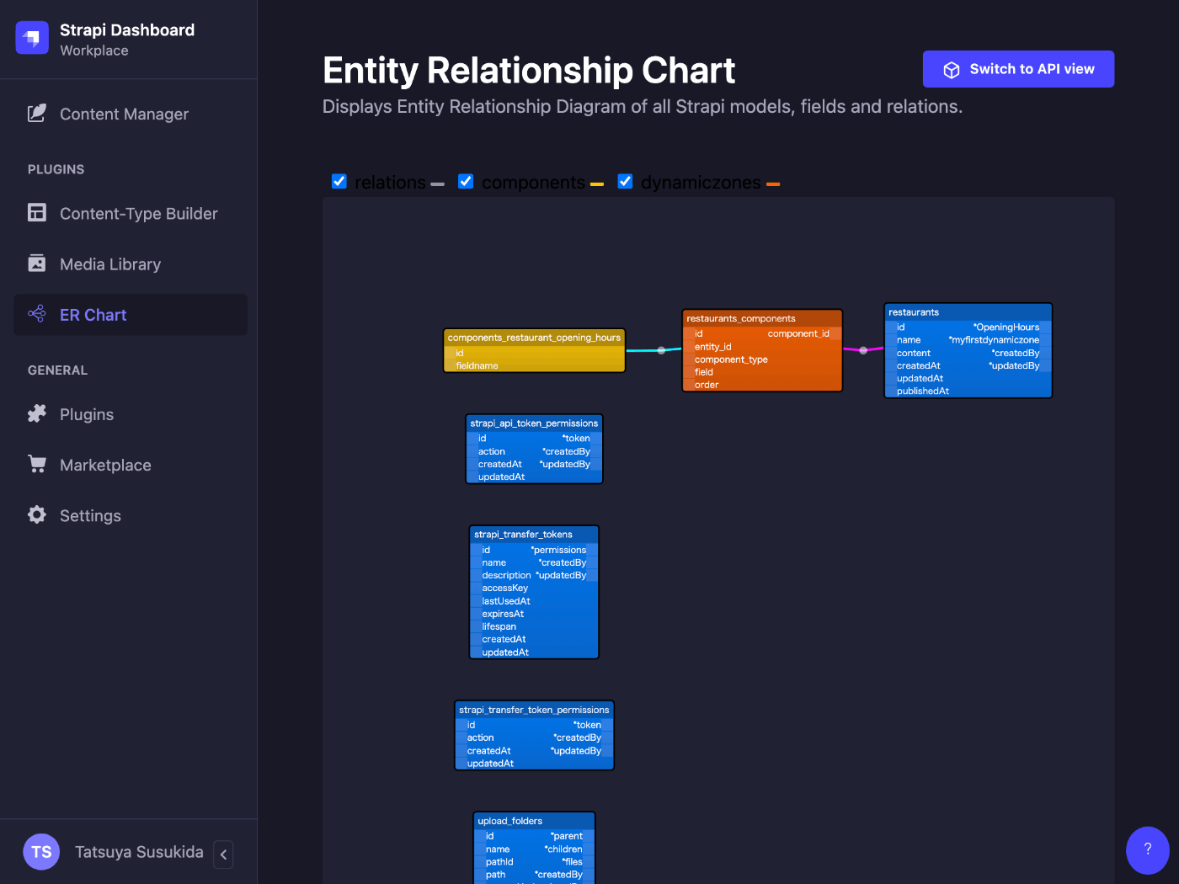This screenshot has width=1179, height=884.
Task: Click the Strapi logo icon
Action: (x=32, y=38)
